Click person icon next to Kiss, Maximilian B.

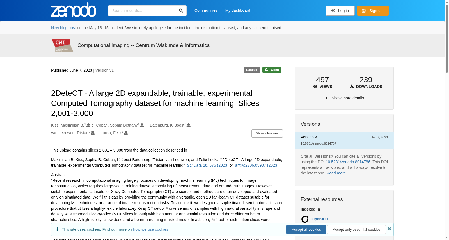pyautogui.click(x=88, y=125)
